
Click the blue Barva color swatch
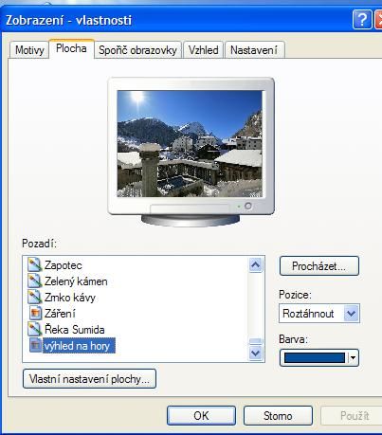(315, 358)
